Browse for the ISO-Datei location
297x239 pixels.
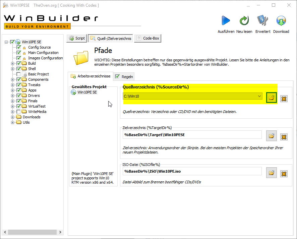pos(272,173)
